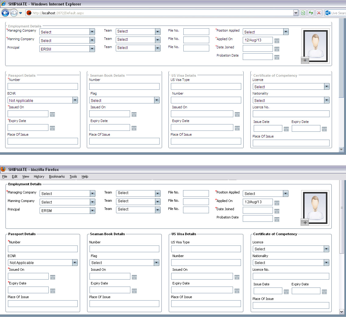Open US Visa Issued On calendar in Internet Explorer
The image size is (346, 317).
pyautogui.click(x=237, y=114)
